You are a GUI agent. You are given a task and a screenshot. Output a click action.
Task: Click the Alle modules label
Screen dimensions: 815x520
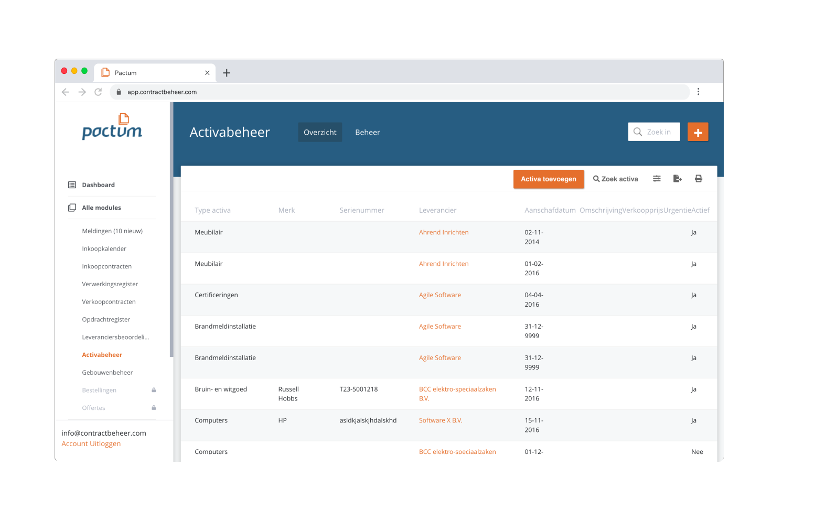[x=102, y=208]
